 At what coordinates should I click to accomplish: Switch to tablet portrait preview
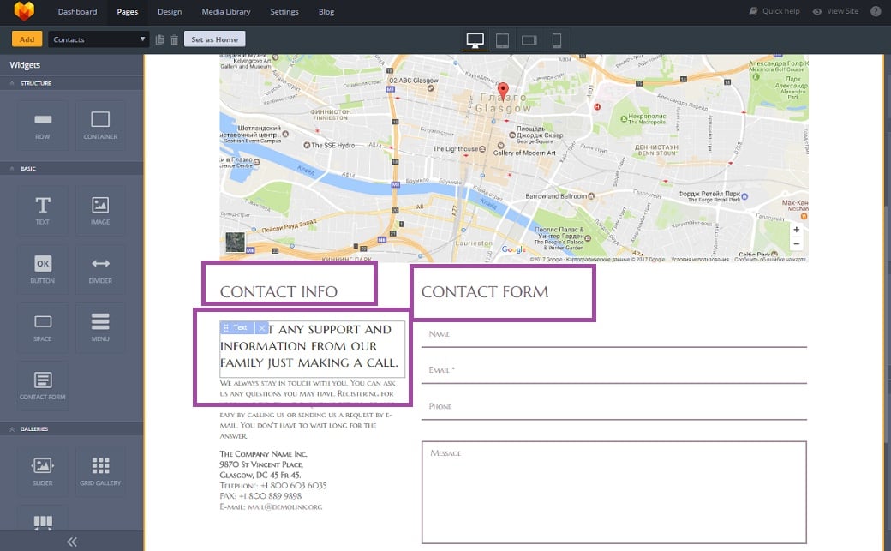502,40
